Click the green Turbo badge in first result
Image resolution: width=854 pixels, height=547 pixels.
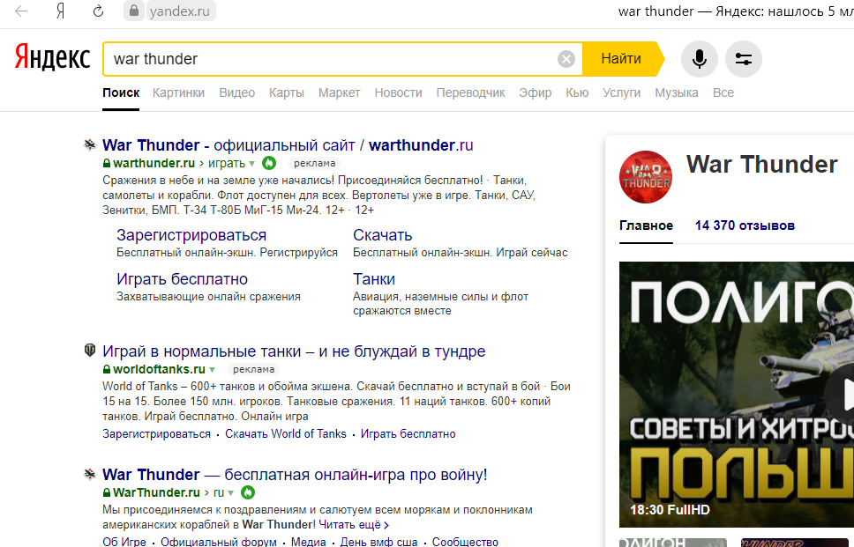click(269, 163)
